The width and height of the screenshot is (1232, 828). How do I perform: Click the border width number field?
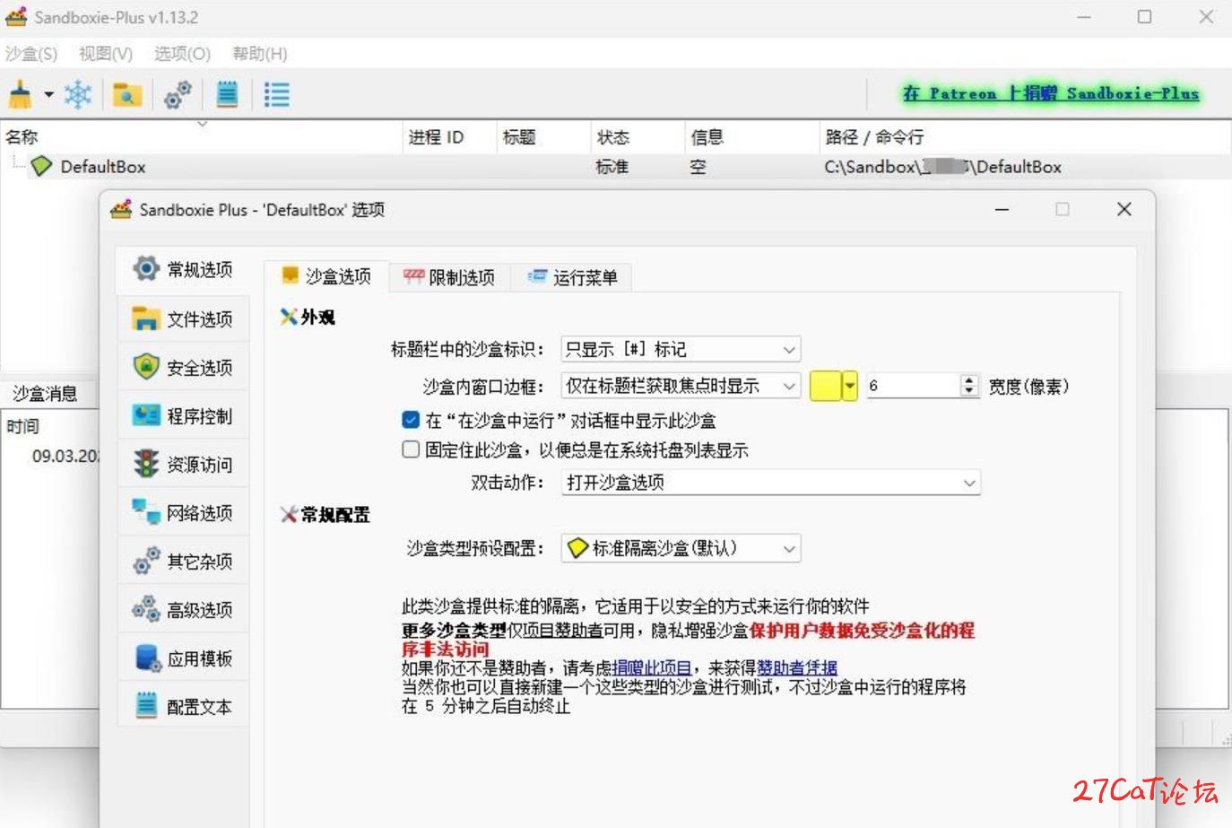[x=913, y=386]
